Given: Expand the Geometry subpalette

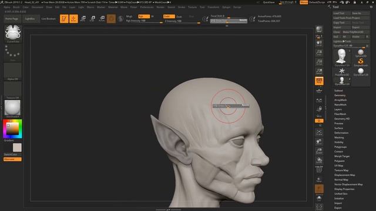Looking at the screenshot, I should 340,95.
